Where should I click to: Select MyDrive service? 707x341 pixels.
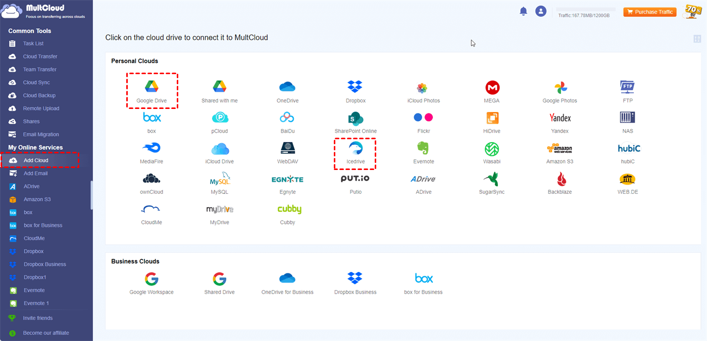pyautogui.click(x=220, y=214)
